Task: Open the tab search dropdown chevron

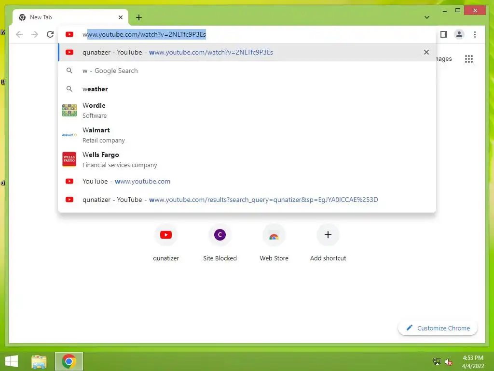Action: 427,17
